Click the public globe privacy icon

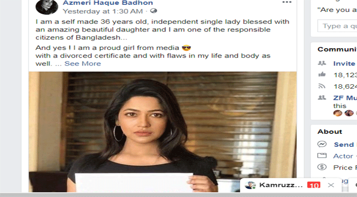coord(154,11)
